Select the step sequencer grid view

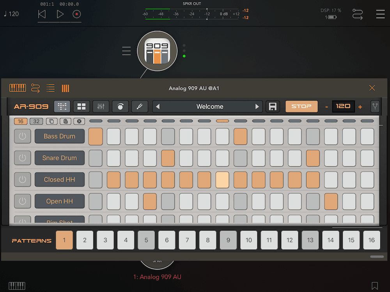[62, 106]
